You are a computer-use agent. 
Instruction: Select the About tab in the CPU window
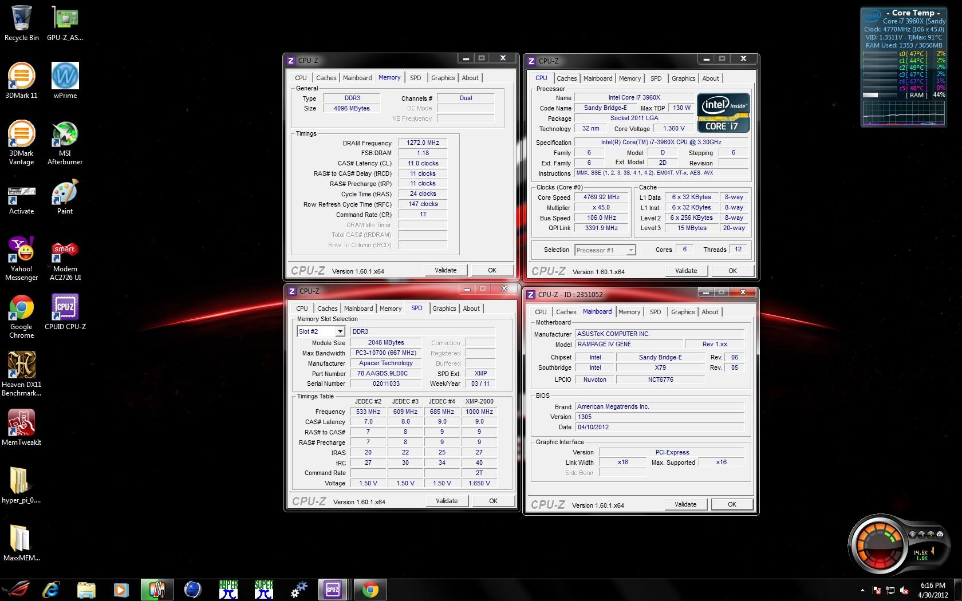point(711,78)
